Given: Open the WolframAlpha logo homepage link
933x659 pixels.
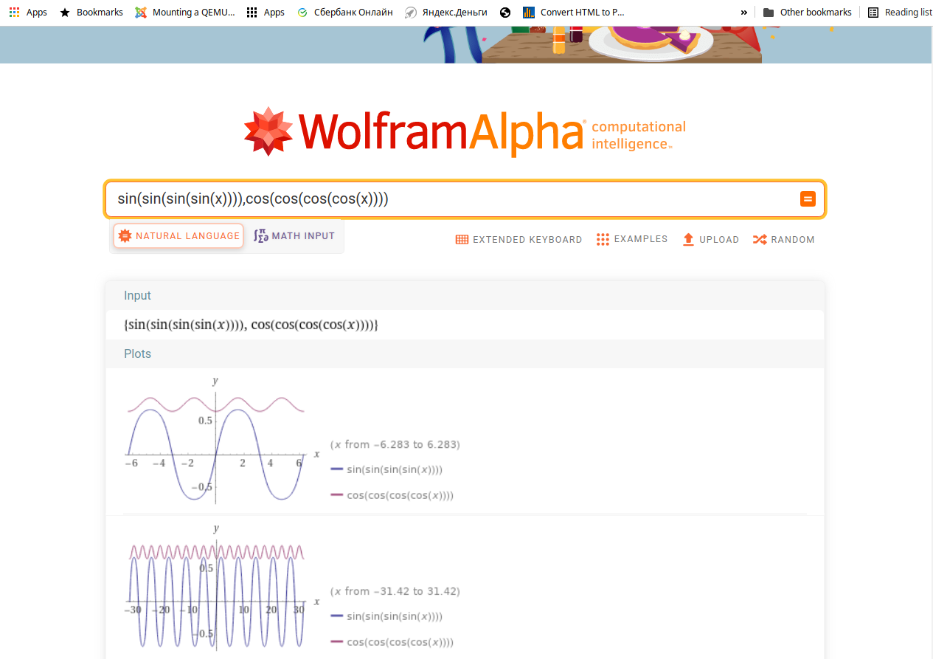Looking at the screenshot, I should click(x=465, y=131).
